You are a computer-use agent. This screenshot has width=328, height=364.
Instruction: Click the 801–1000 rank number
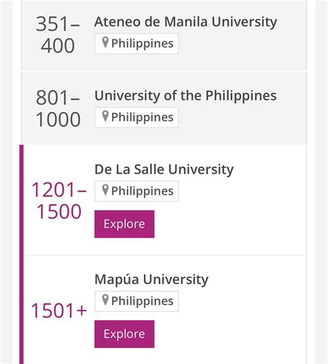pos(58,108)
